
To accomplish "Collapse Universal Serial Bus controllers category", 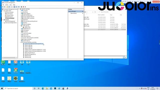I will pyautogui.click(x=20, y=42).
